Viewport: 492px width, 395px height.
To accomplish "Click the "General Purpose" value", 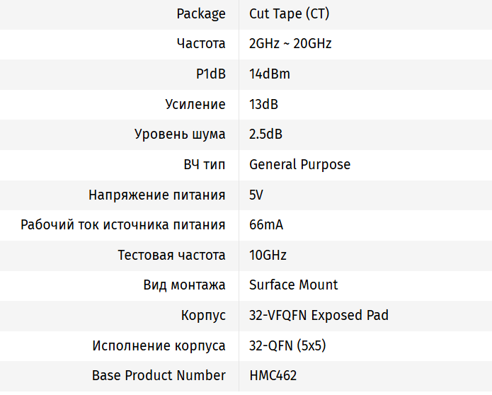I will point(299,165).
